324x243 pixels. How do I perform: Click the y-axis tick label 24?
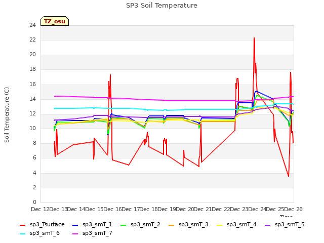pyautogui.click(x=32, y=25)
